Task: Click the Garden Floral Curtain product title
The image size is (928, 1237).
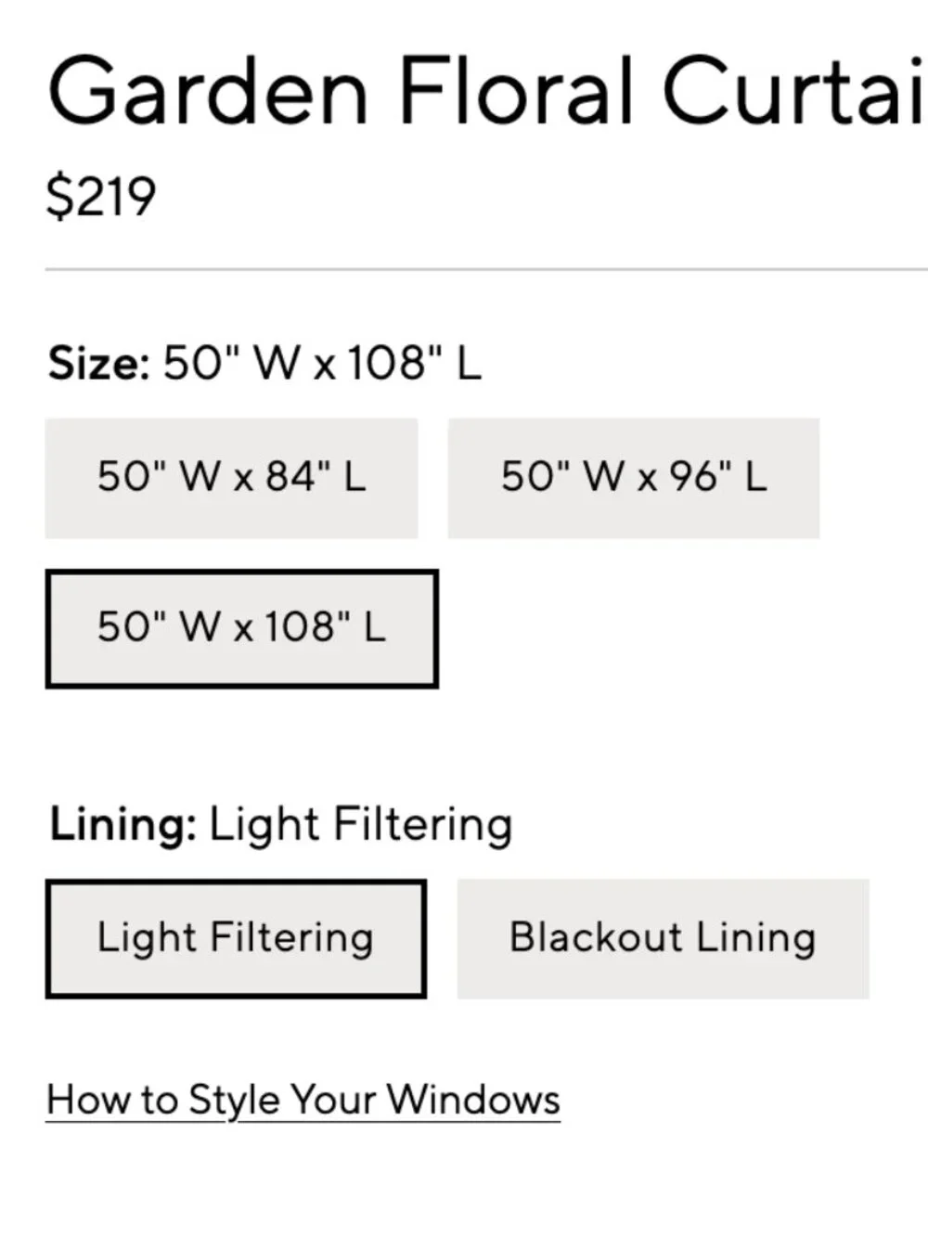Action: coord(487,90)
